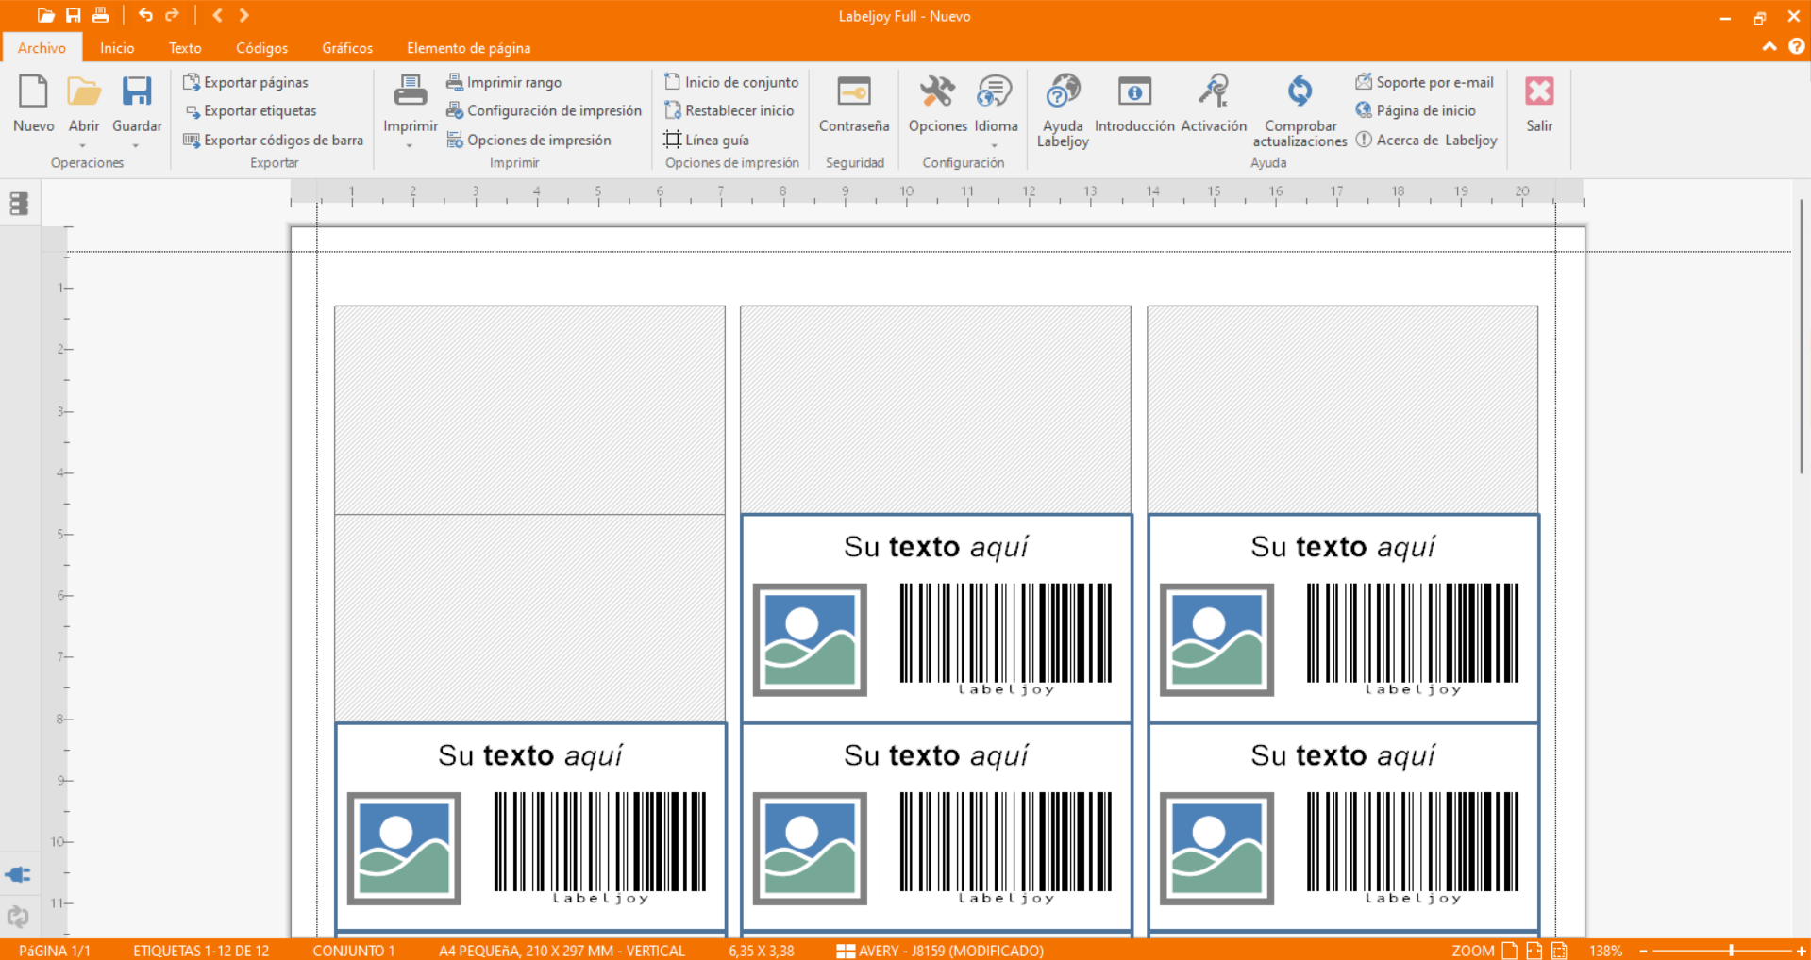Click the zoom in plus button
The height and width of the screenshot is (960, 1811).
pos(1802,951)
